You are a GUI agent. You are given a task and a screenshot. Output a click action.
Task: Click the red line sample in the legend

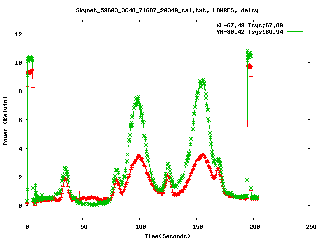(295, 25)
